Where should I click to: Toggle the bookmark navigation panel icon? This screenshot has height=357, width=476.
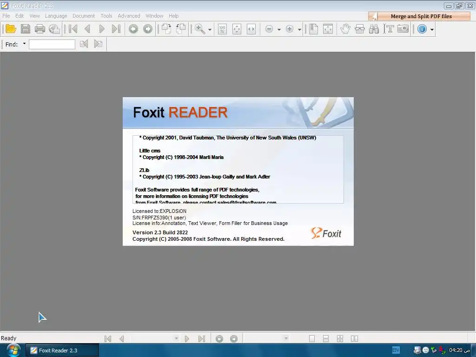coord(314,29)
